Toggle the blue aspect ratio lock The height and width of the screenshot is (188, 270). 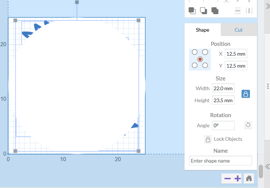tap(246, 94)
